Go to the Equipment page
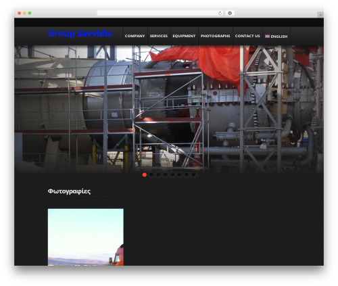 coord(184,36)
